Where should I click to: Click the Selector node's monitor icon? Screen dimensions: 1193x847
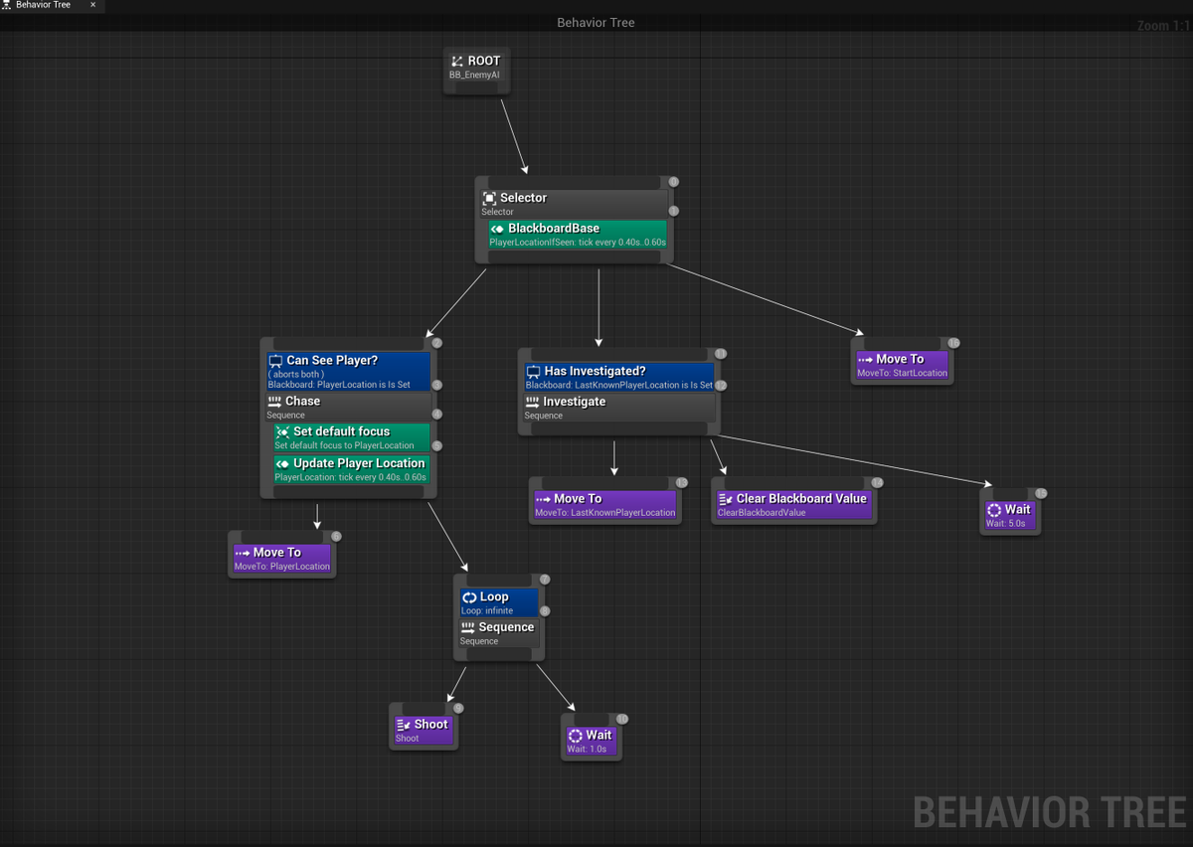(490, 198)
